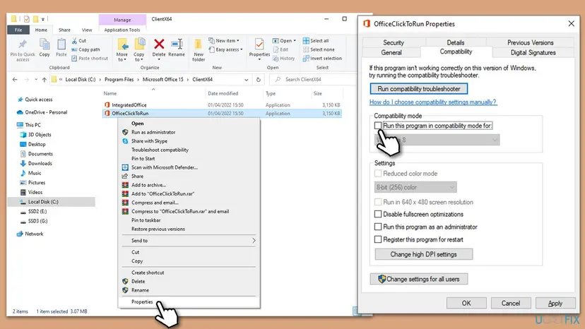Click the Back arrow in Explorer
Viewport: 585px width, 329px height.
(15, 80)
